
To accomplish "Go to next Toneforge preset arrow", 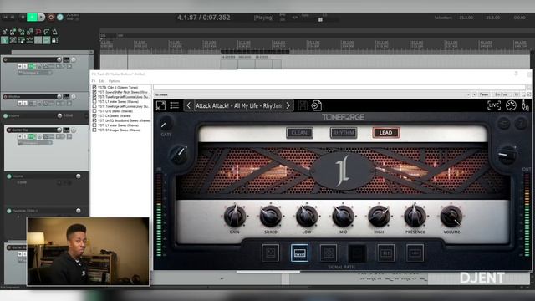I will point(288,106).
